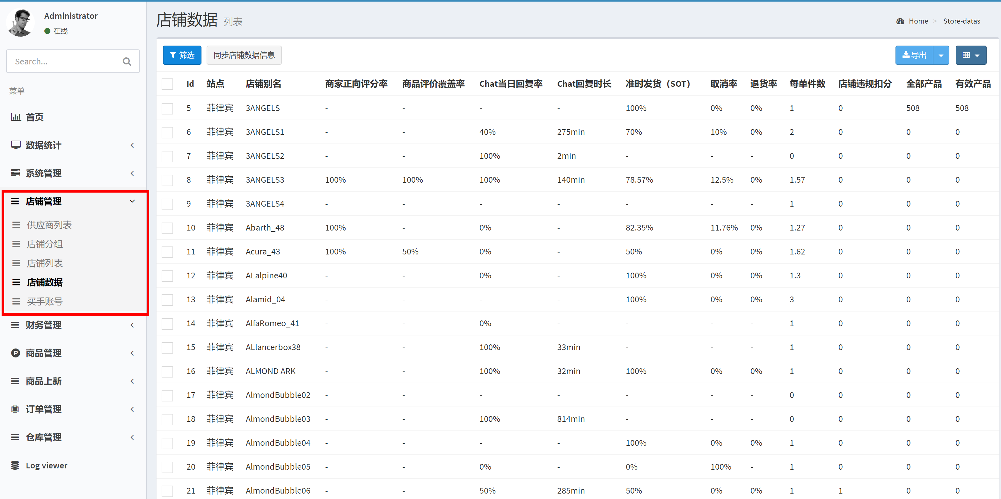The width and height of the screenshot is (1001, 499).
Task: Click the search magnifier icon in sidebar
Action: (x=127, y=62)
